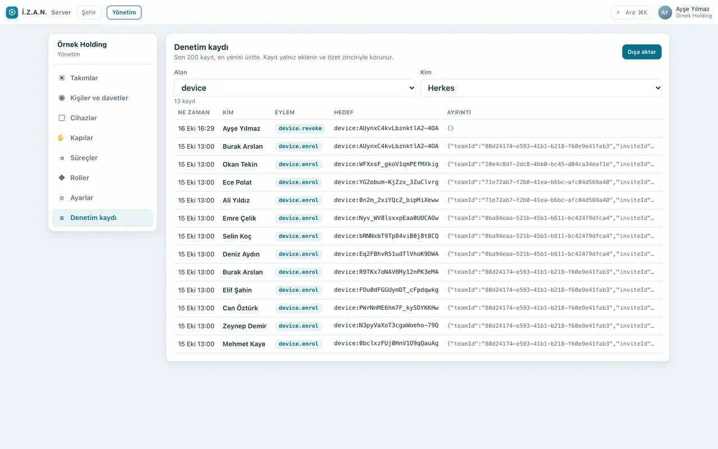The image size is (718, 449).
Task: Open the Kim filter dropdown
Action: coord(541,88)
